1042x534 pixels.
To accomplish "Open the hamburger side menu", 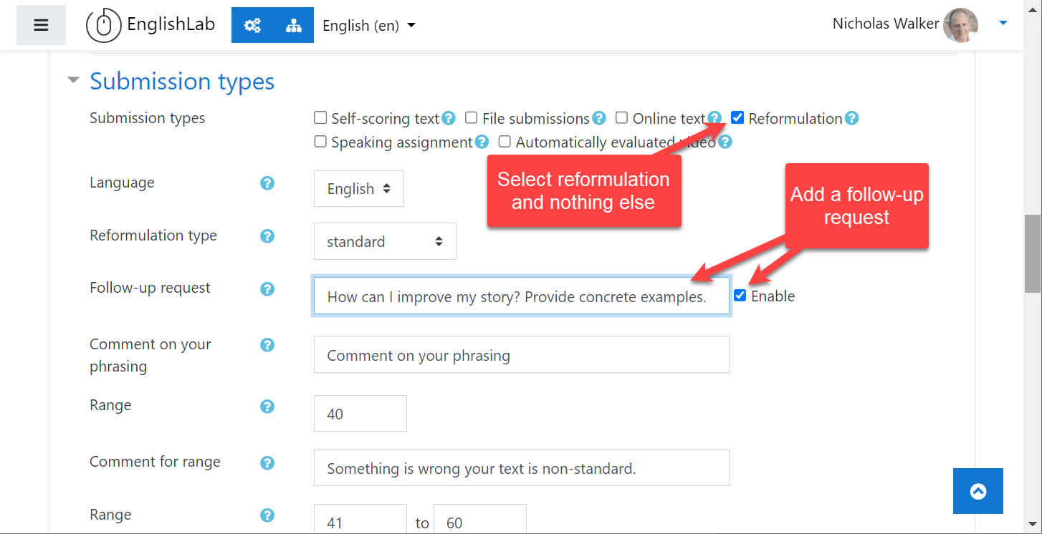I will click(41, 25).
